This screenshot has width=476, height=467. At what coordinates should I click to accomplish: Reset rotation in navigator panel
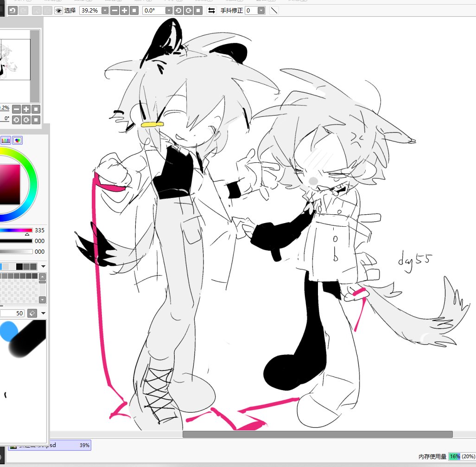tap(36, 120)
